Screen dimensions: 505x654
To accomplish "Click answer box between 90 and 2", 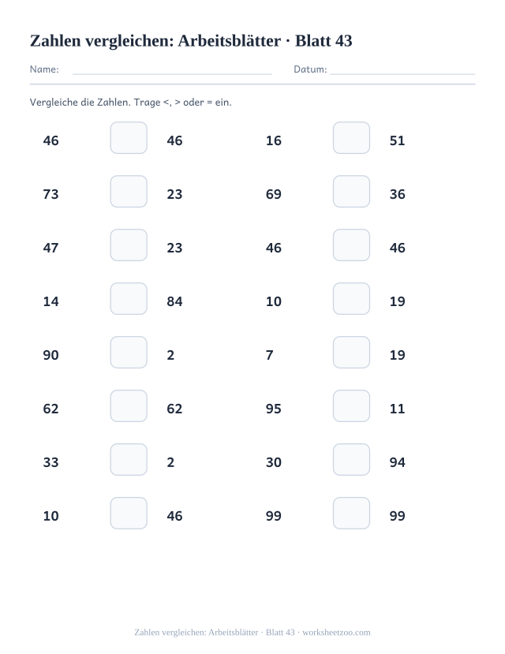I will pos(129,353).
